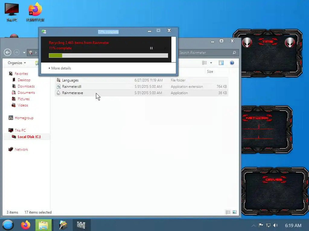
Task: Launch Firefox from taskbar
Action: [26, 225]
